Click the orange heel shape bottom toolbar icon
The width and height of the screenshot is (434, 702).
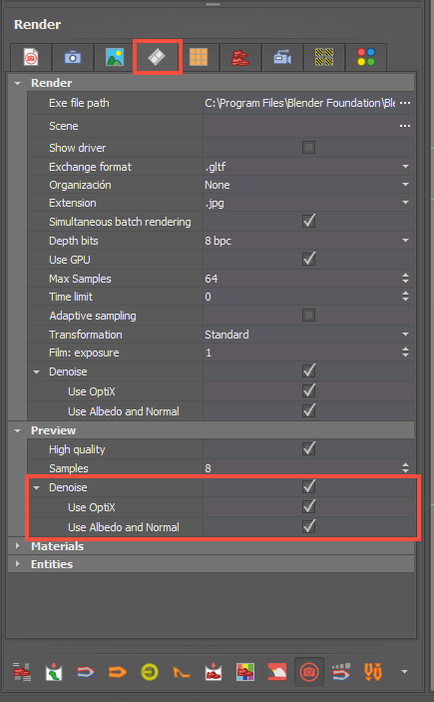182,672
